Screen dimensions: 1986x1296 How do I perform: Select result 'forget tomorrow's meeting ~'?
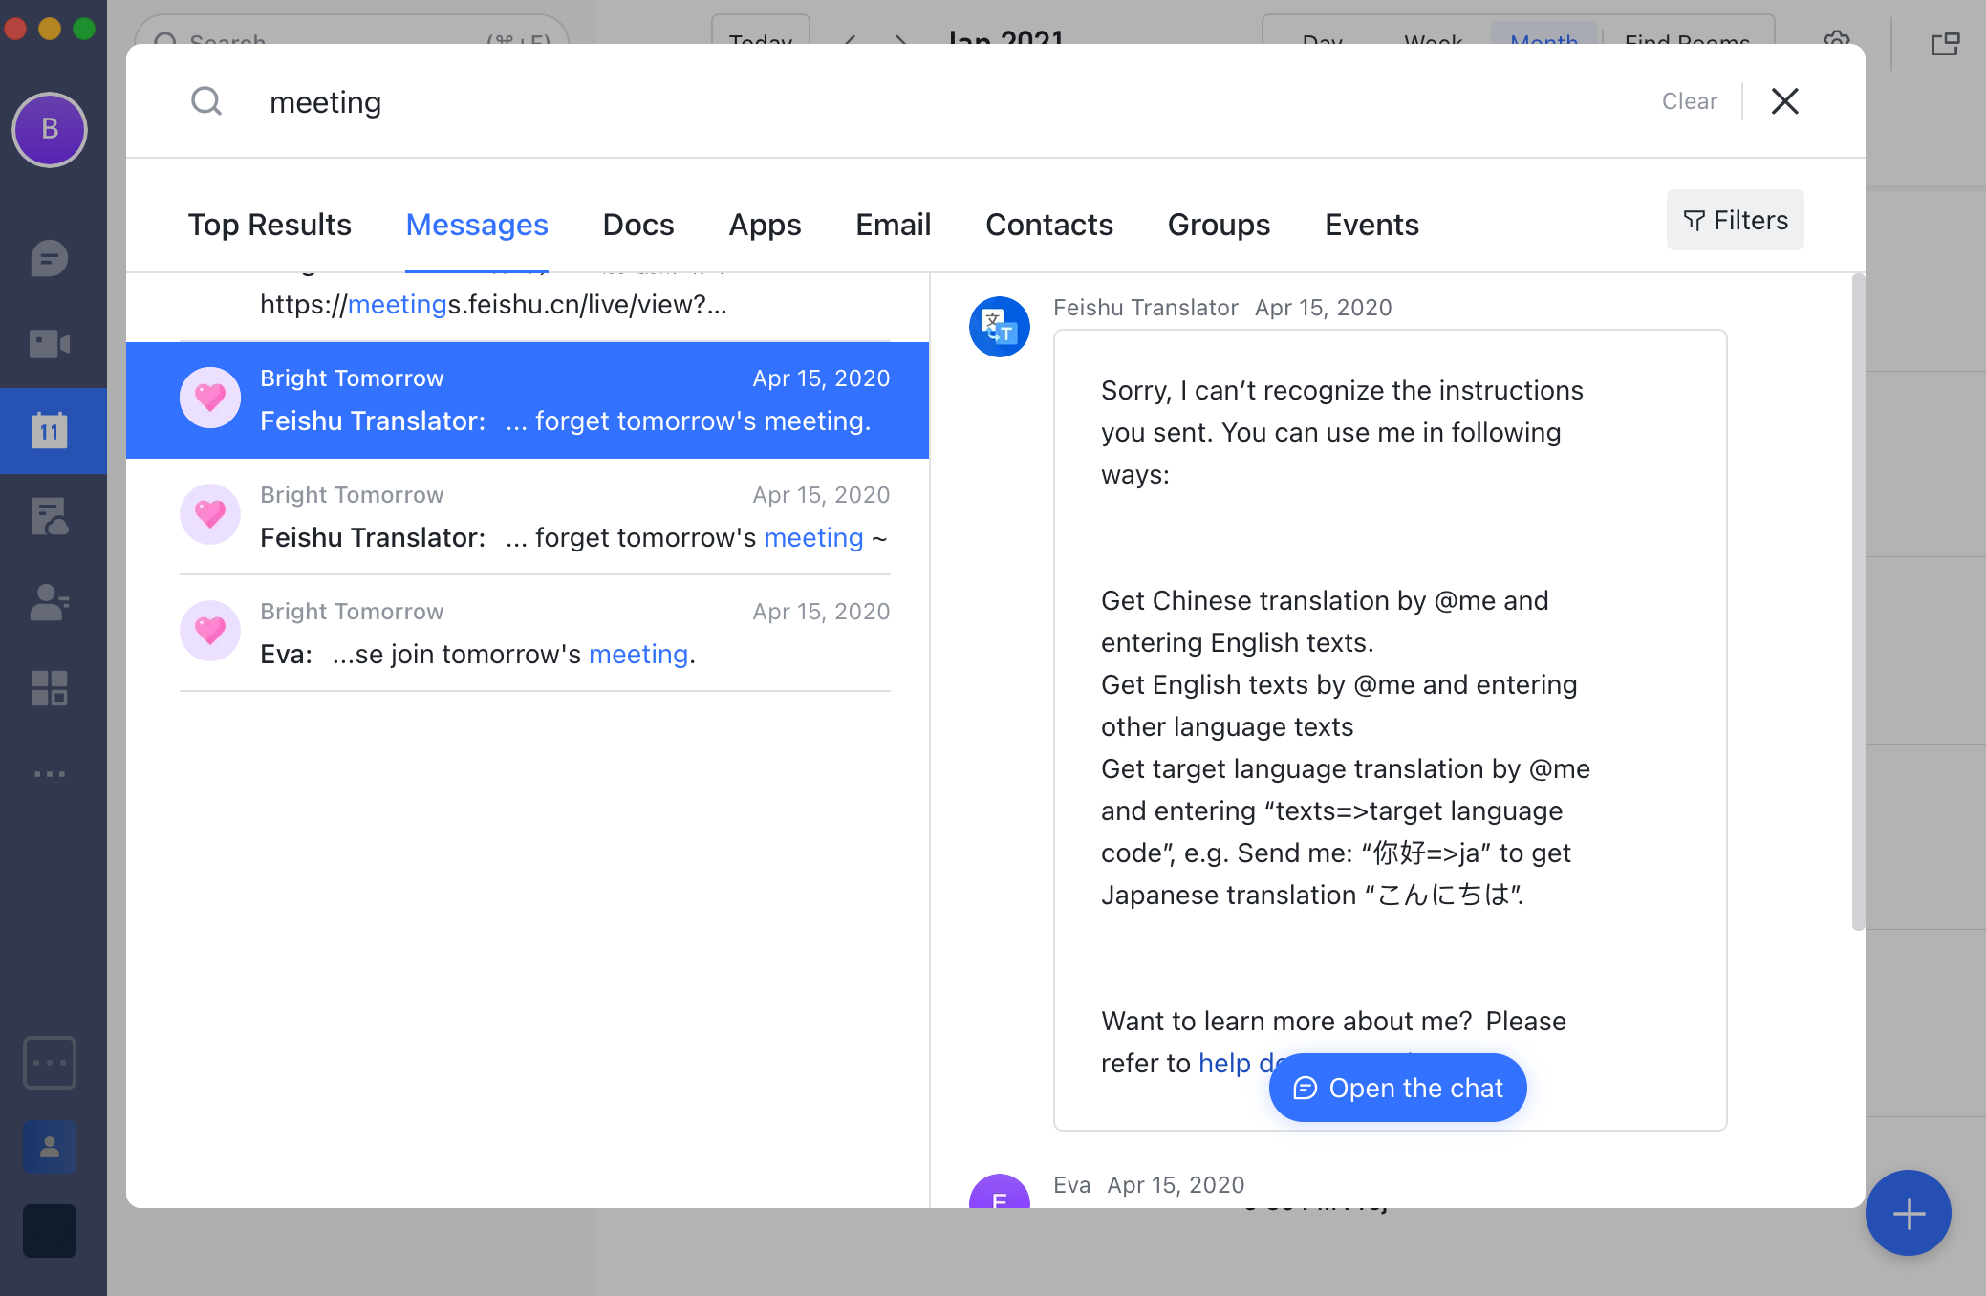click(x=528, y=517)
